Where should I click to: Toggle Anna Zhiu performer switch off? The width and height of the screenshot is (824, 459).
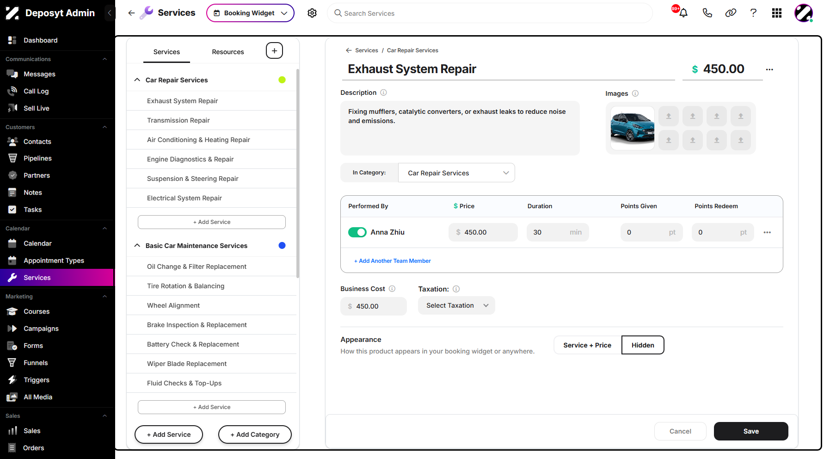pyautogui.click(x=357, y=232)
